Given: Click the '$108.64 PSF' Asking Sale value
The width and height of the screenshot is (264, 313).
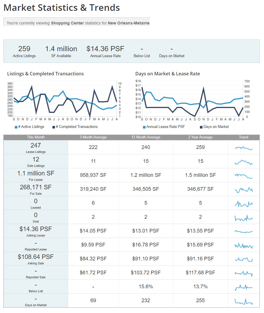Looking at the screenshot, I should pyautogui.click(x=36, y=257).
